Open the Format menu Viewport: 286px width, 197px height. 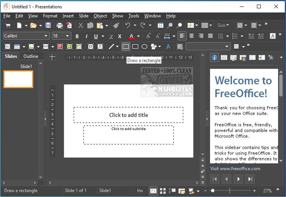coord(50,16)
